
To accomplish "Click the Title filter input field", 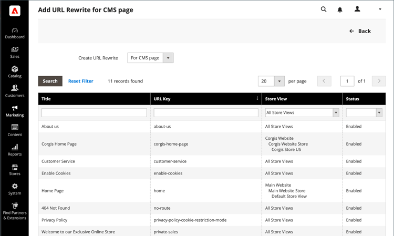I will [94, 112].
